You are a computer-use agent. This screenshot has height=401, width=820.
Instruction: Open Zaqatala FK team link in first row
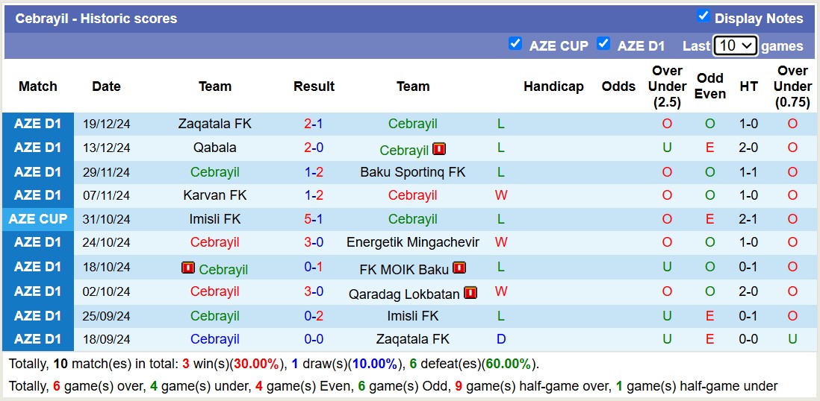[215, 124]
